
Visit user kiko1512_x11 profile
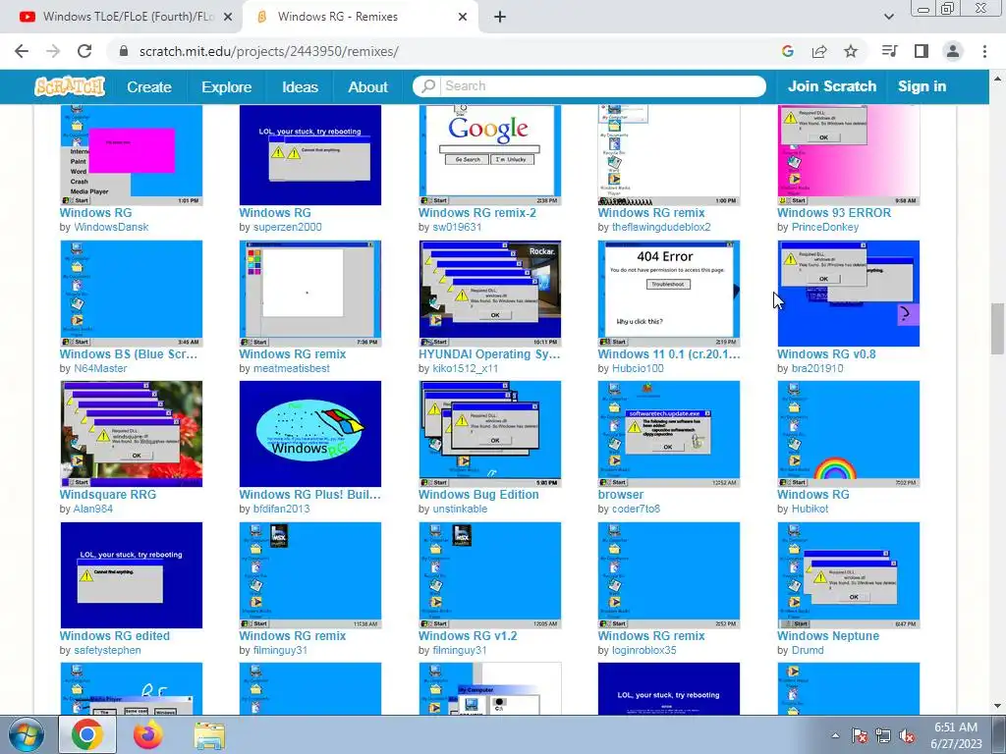point(465,369)
